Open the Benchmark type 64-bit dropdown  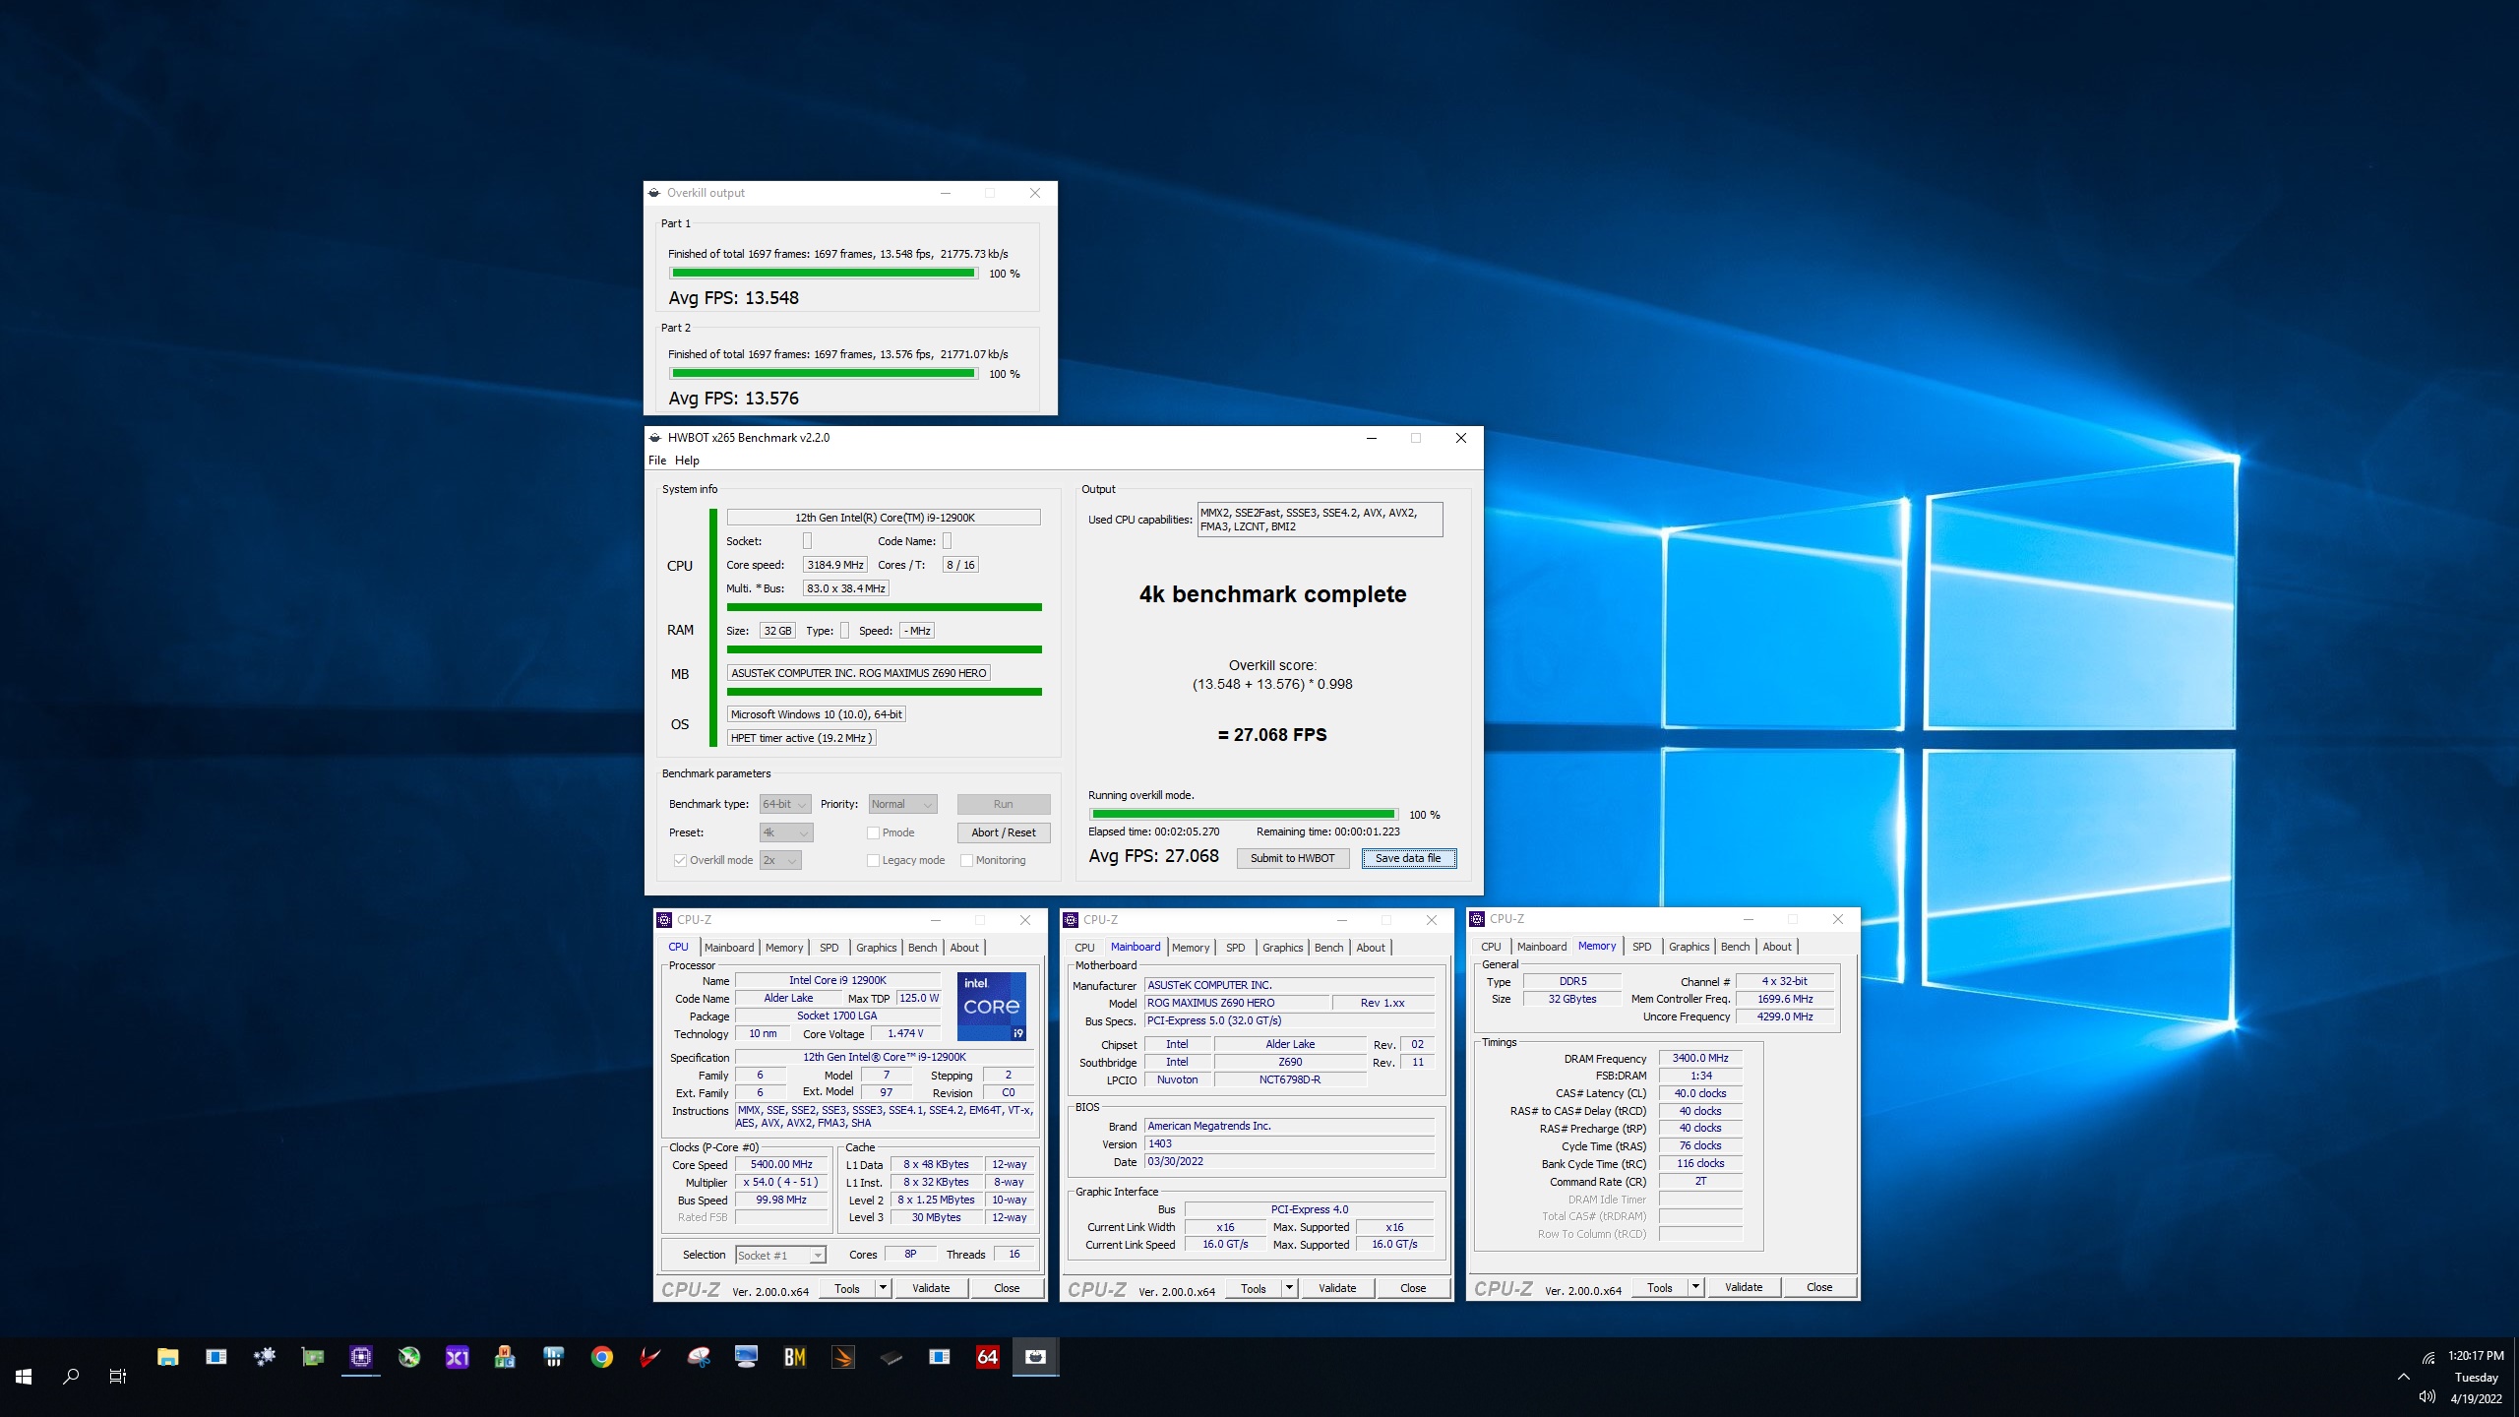click(785, 804)
